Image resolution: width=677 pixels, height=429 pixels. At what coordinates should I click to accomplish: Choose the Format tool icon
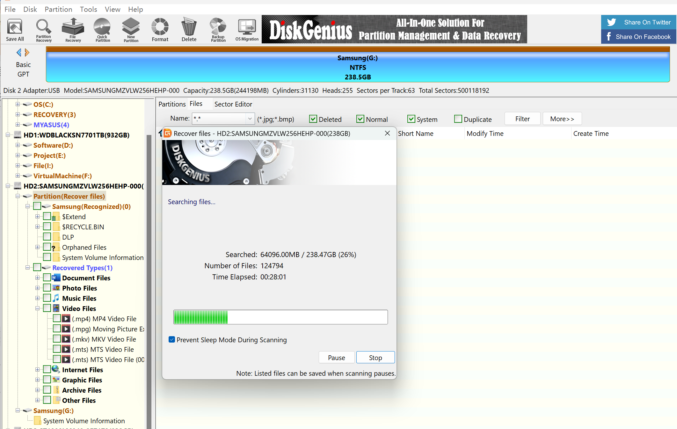[x=160, y=30]
